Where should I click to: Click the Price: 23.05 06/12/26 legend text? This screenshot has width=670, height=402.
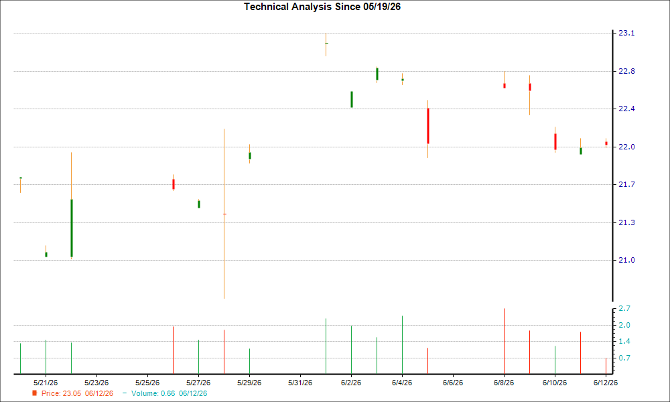(77, 393)
